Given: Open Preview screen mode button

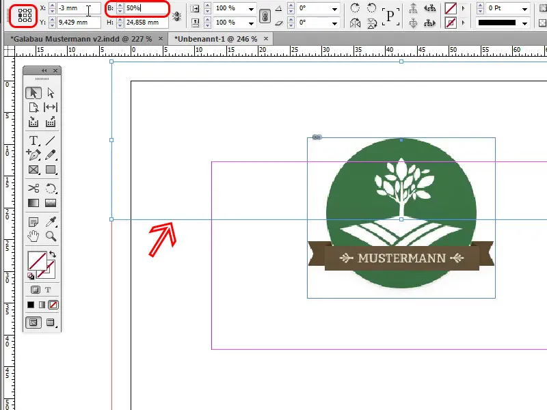Looking at the screenshot, I should pos(51,323).
